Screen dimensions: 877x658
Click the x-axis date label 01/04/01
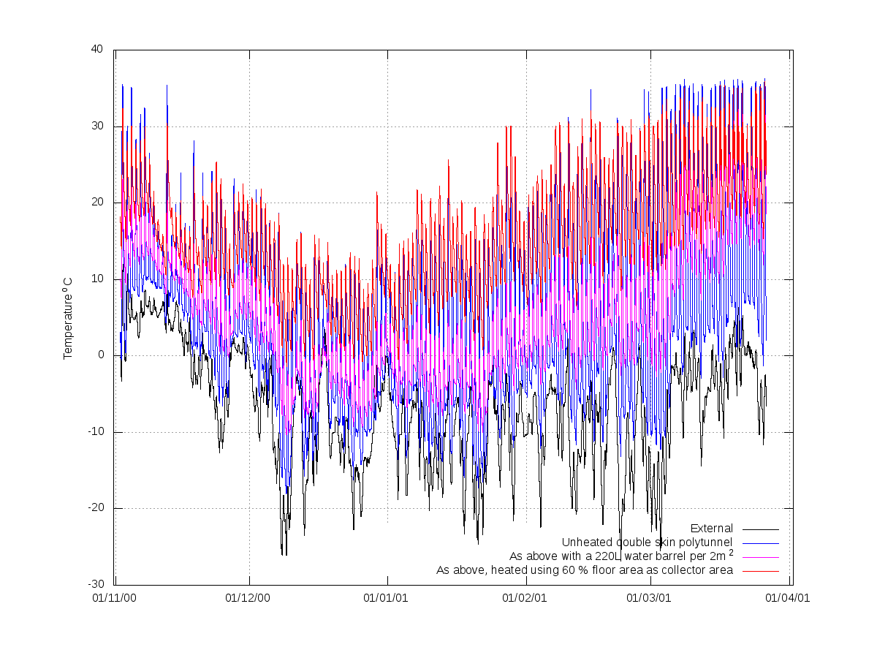pos(788,598)
